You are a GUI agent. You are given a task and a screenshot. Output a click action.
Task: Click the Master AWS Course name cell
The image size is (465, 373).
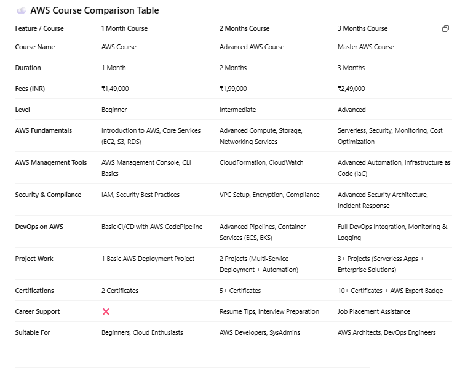tap(365, 47)
